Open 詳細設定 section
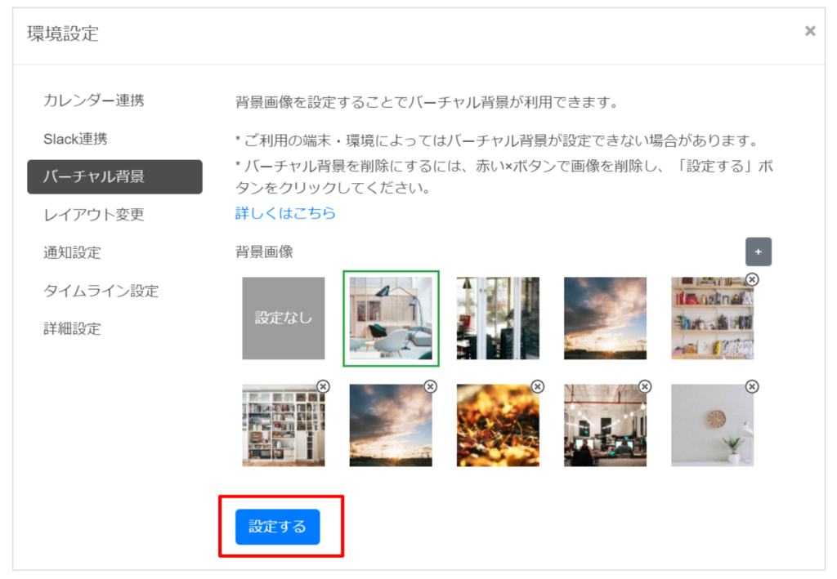This screenshot has height=579, width=837. click(x=72, y=328)
